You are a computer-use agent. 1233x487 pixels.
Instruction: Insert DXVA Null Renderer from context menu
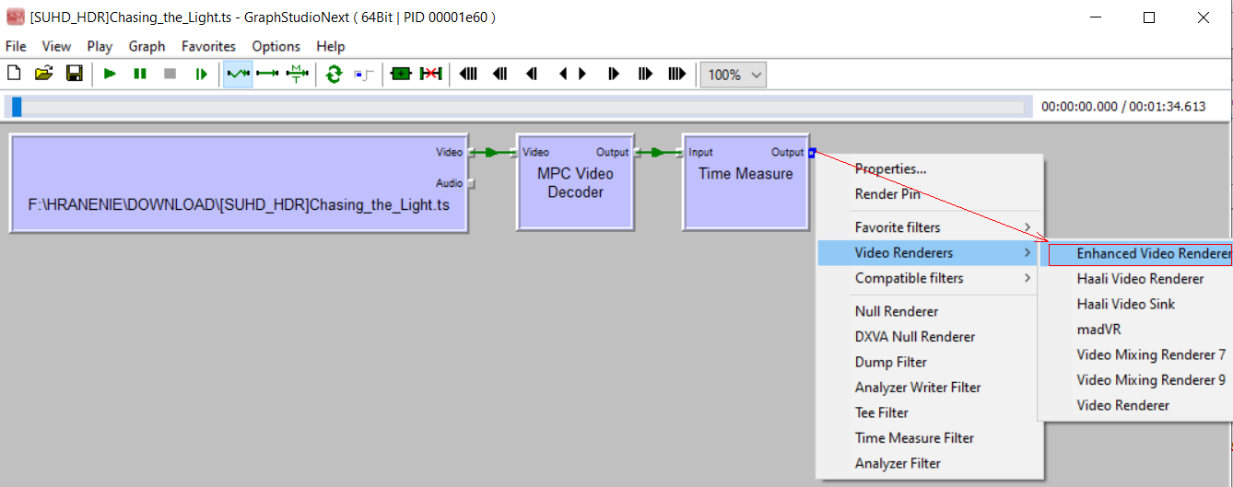coord(930,337)
